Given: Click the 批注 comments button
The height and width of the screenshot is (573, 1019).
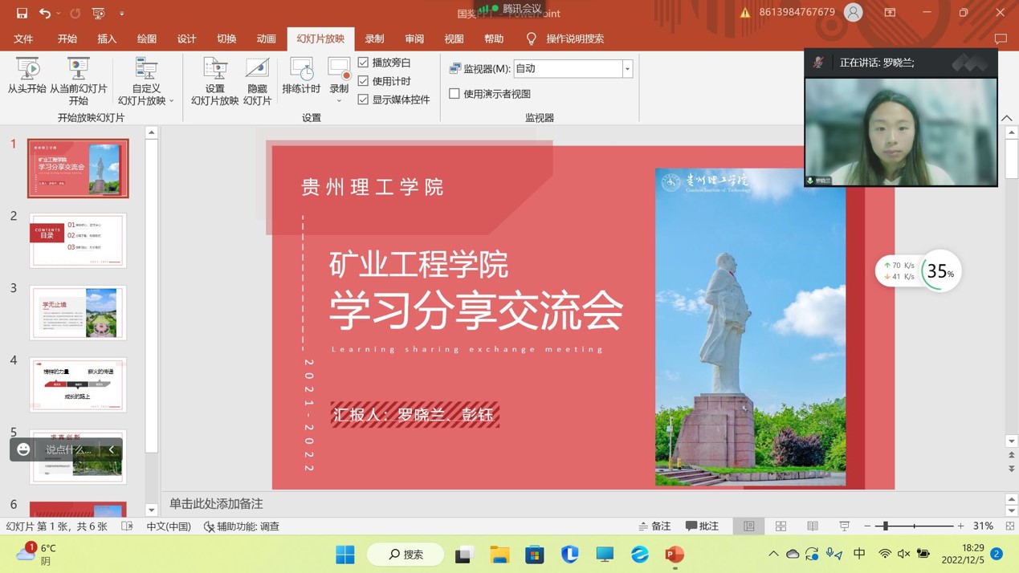Looking at the screenshot, I should click(702, 526).
